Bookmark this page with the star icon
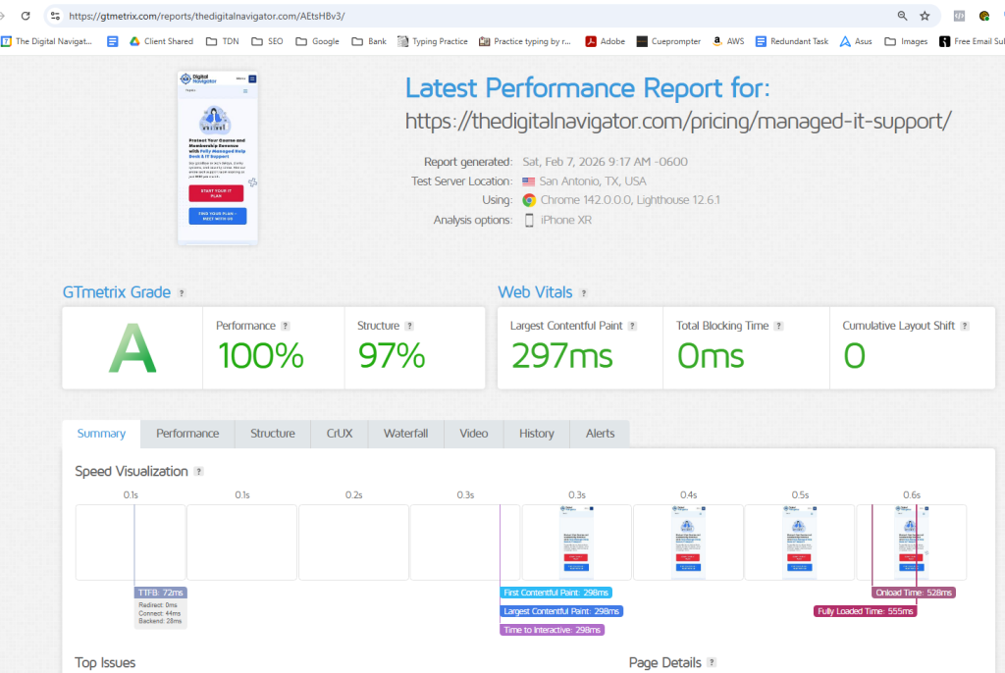Viewport: 1005px width, 673px height. tap(925, 16)
